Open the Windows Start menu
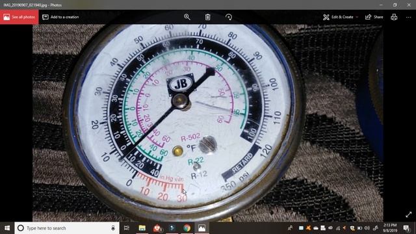 7,228
